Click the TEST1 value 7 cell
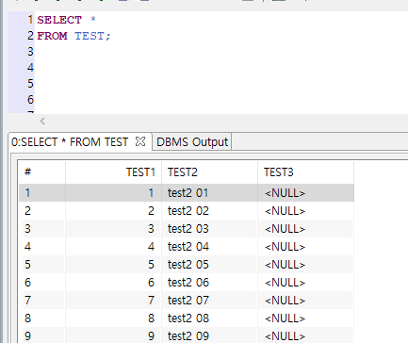Image resolution: width=408 pixels, height=343 pixels. pyautogui.click(x=114, y=301)
